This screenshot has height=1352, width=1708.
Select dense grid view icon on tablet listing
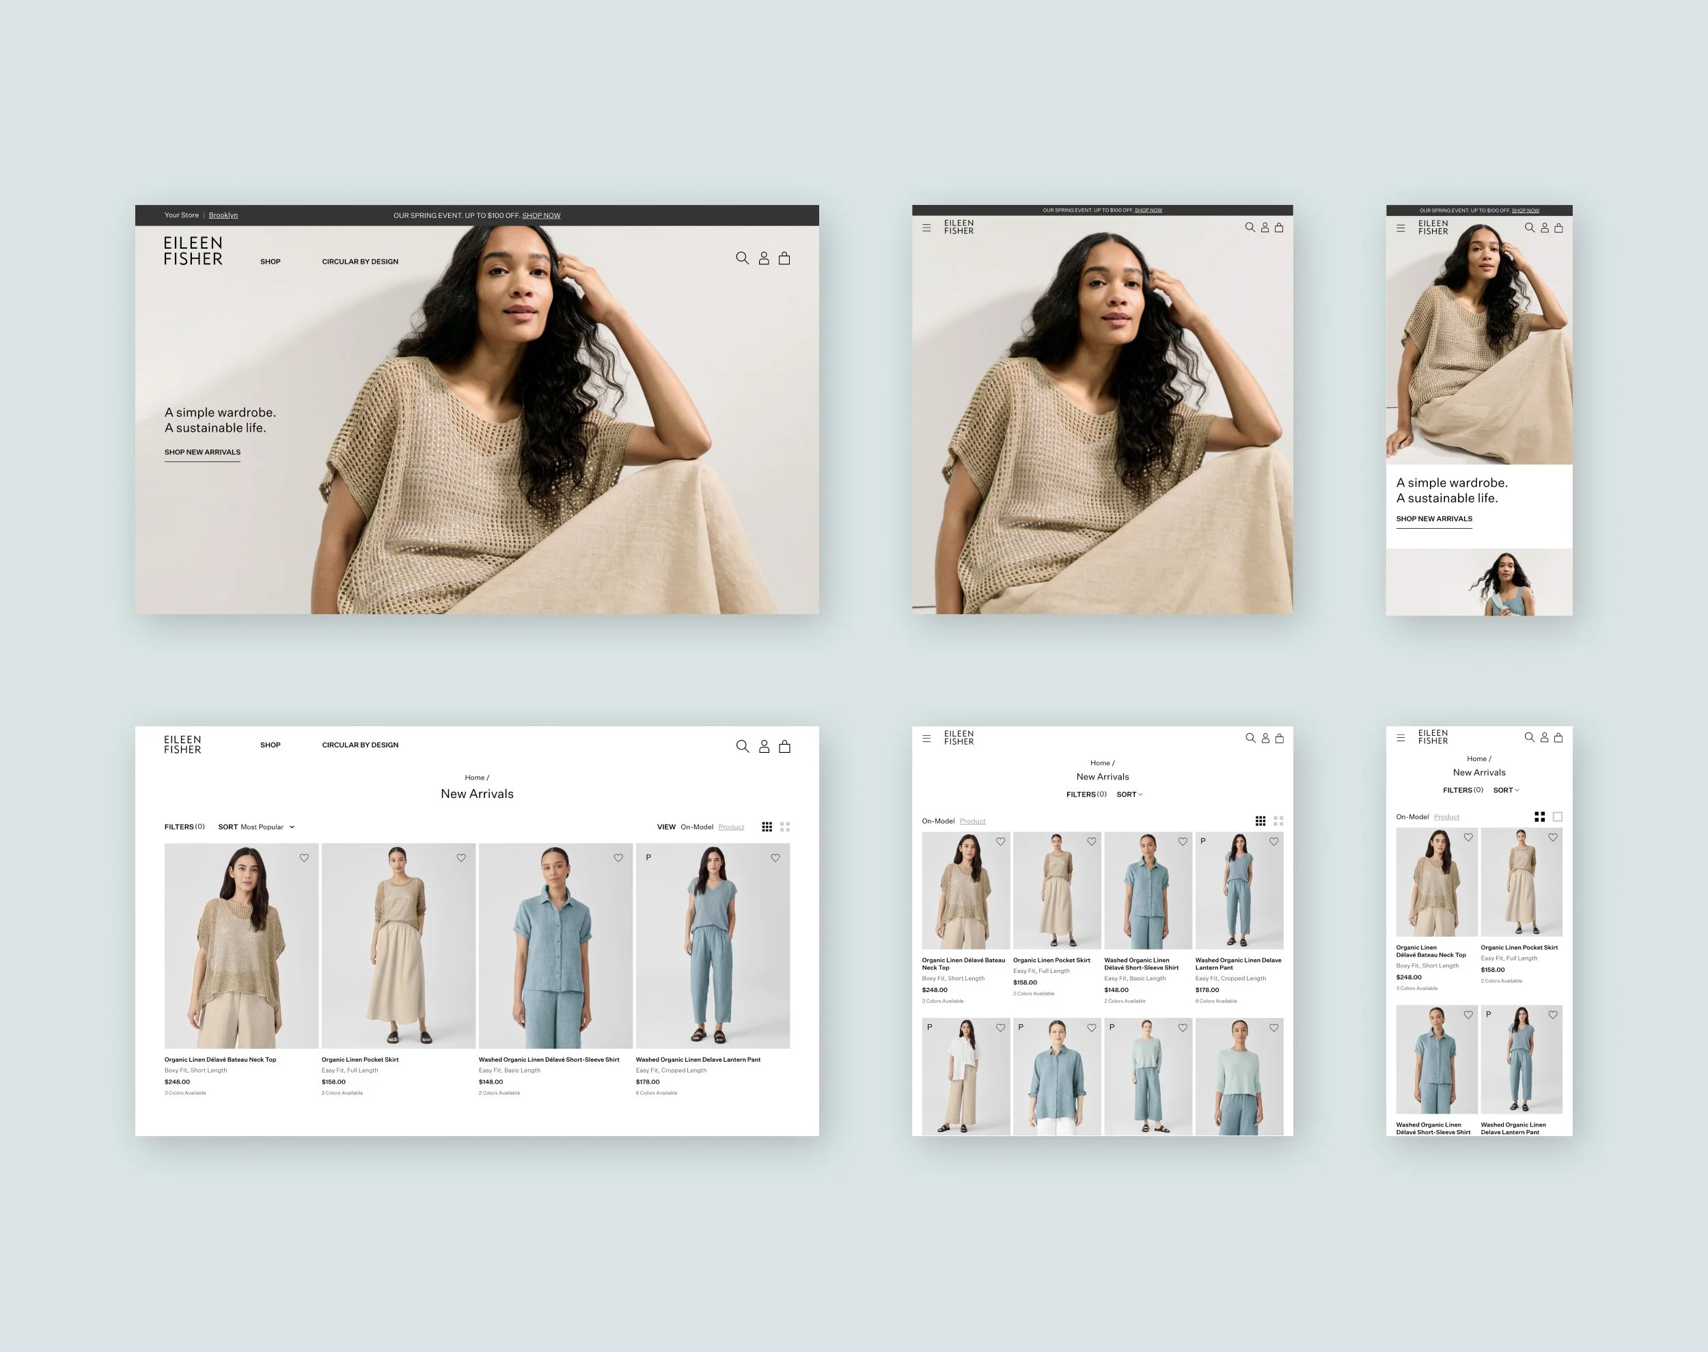click(x=1260, y=821)
